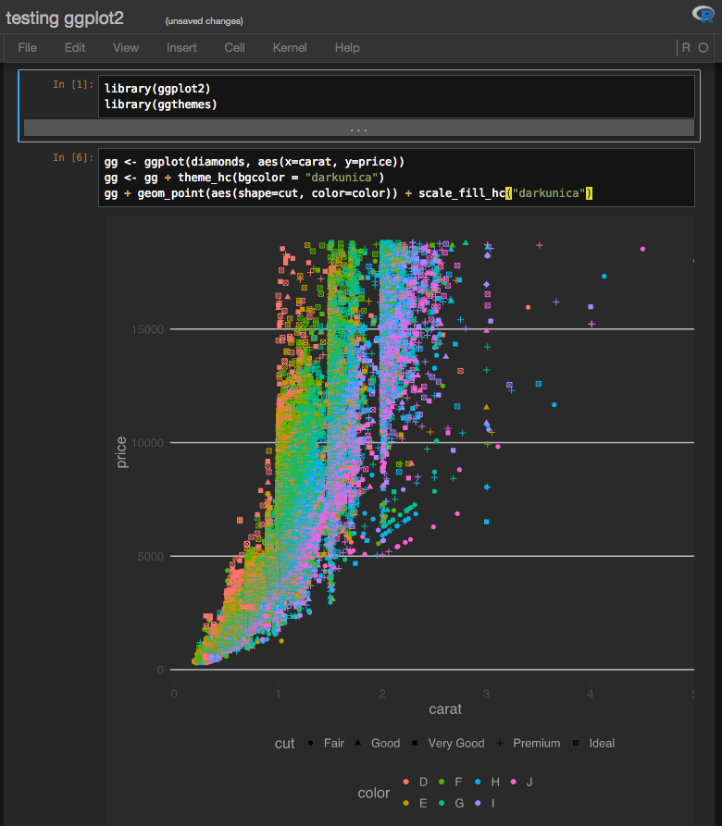Select the In [6] prompt label
The width and height of the screenshot is (722, 826).
click(73, 157)
